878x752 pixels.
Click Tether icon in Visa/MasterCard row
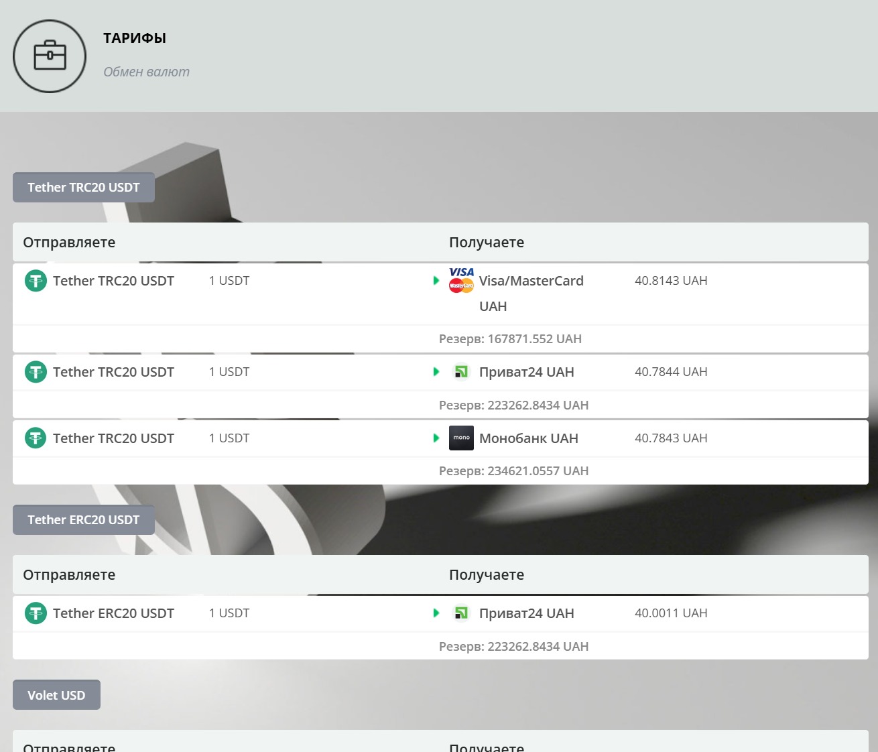[36, 281]
